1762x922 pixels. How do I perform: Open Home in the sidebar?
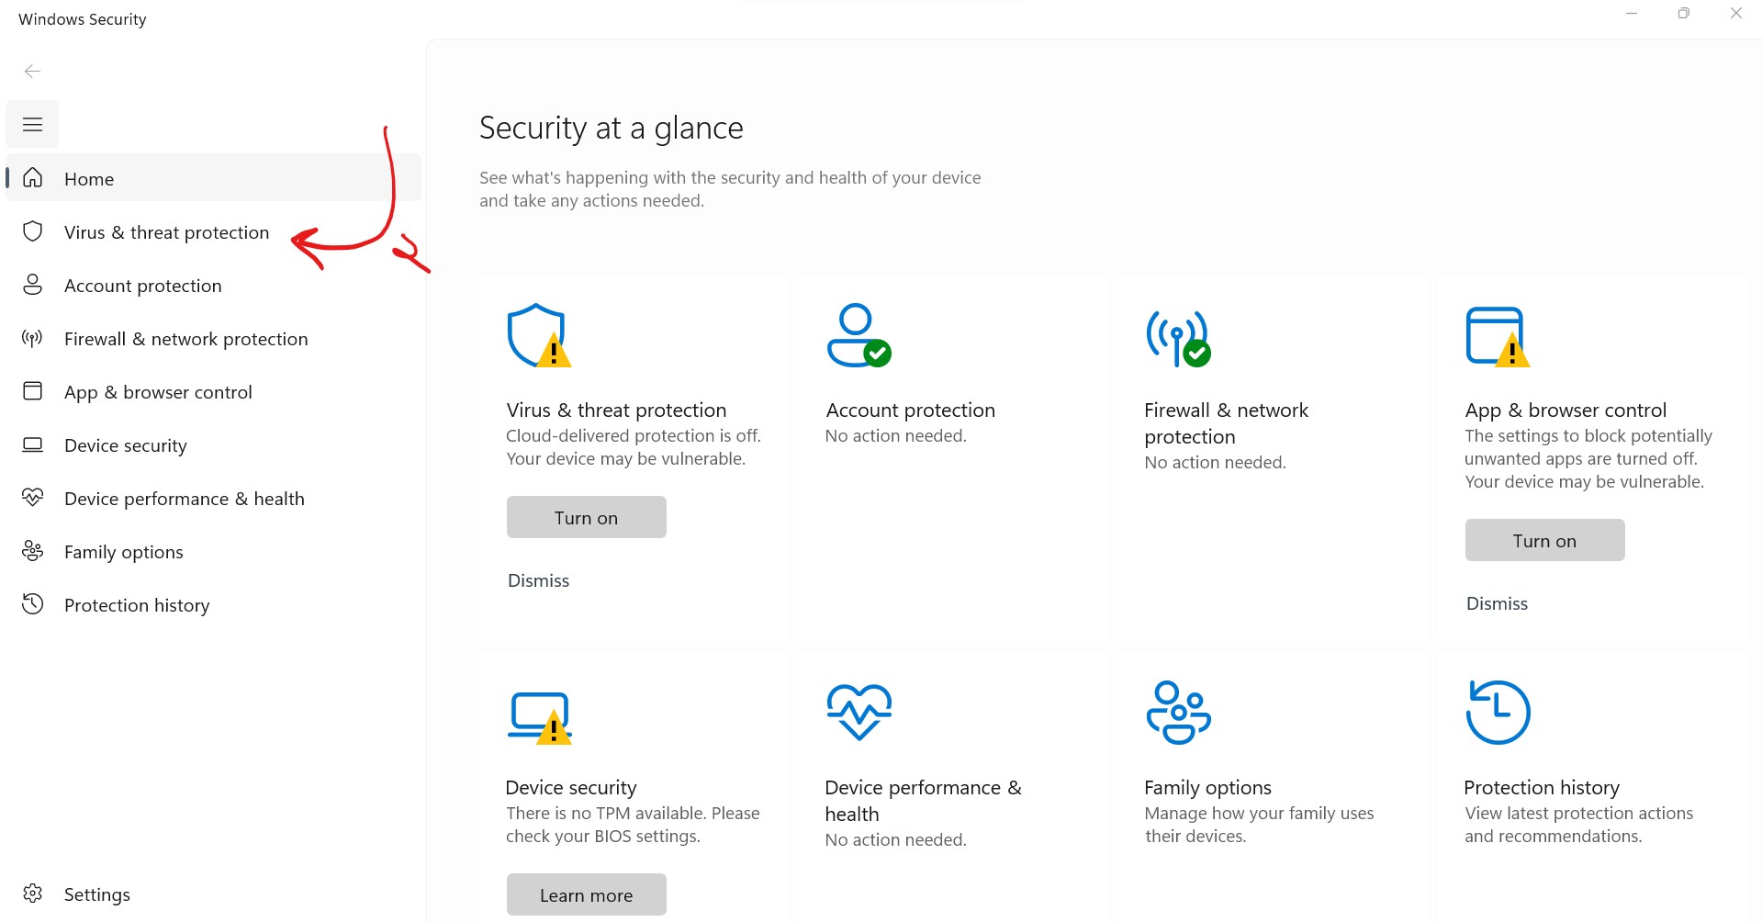[x=213, y=178]
